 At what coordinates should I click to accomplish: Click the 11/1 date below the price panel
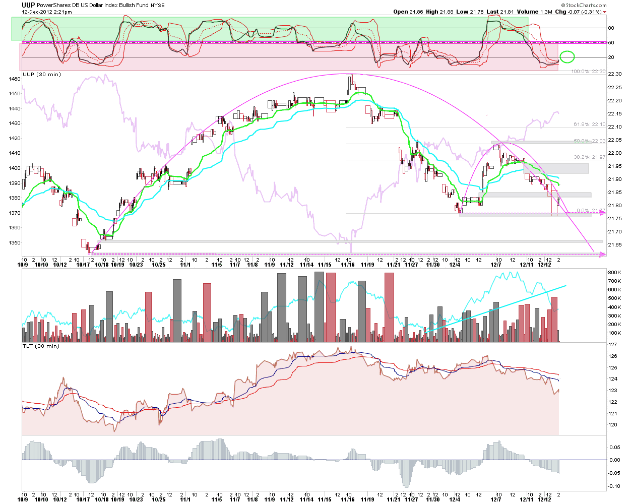(185, 265)
